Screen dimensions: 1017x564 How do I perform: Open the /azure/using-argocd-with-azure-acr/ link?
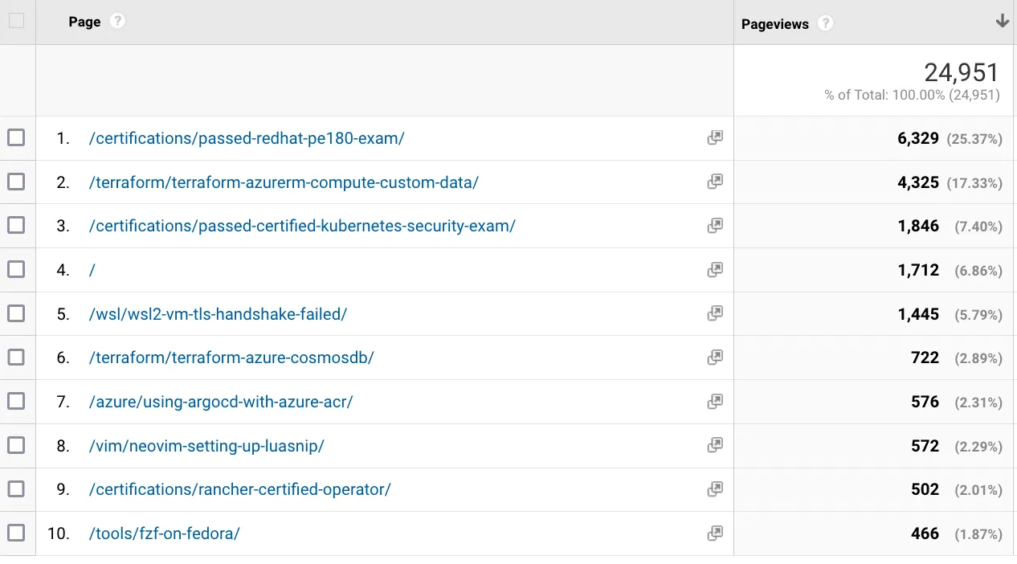(x=221, y=401)
